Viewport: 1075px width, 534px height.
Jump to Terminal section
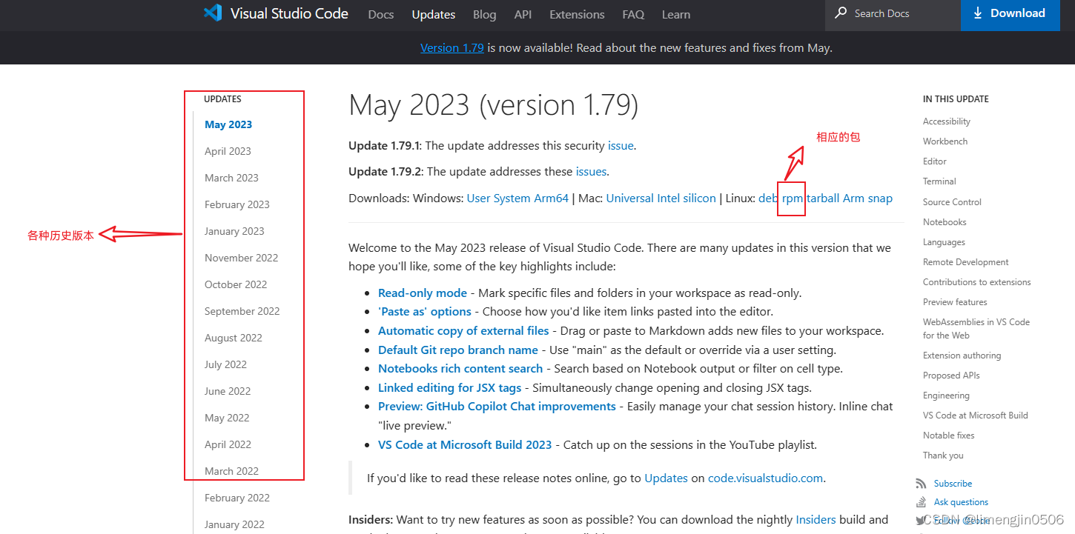tap(939, 181)
